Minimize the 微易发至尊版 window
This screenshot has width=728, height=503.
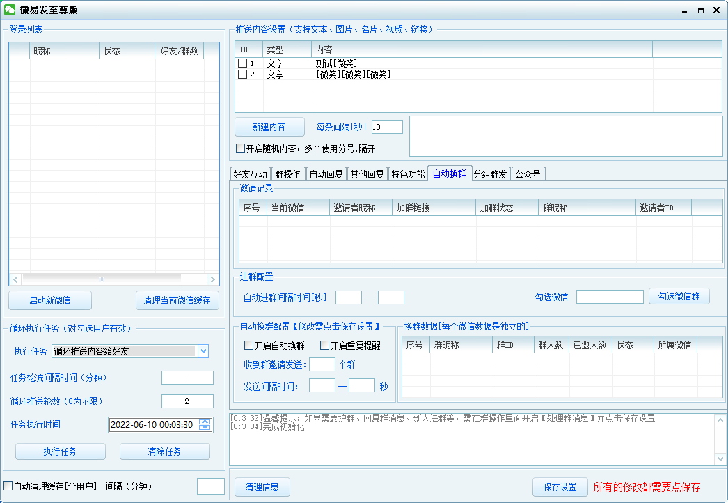tap(684, 10)
